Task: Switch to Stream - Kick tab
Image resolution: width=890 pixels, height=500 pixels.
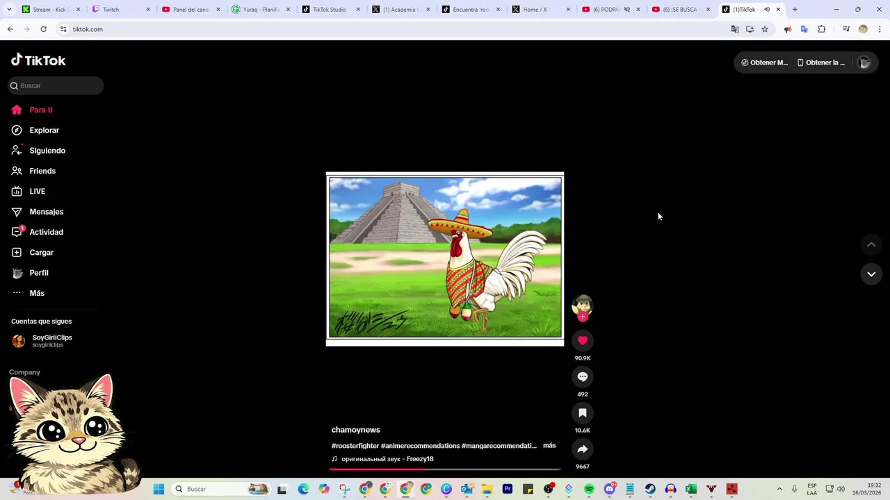Action: tap(51, 10)
